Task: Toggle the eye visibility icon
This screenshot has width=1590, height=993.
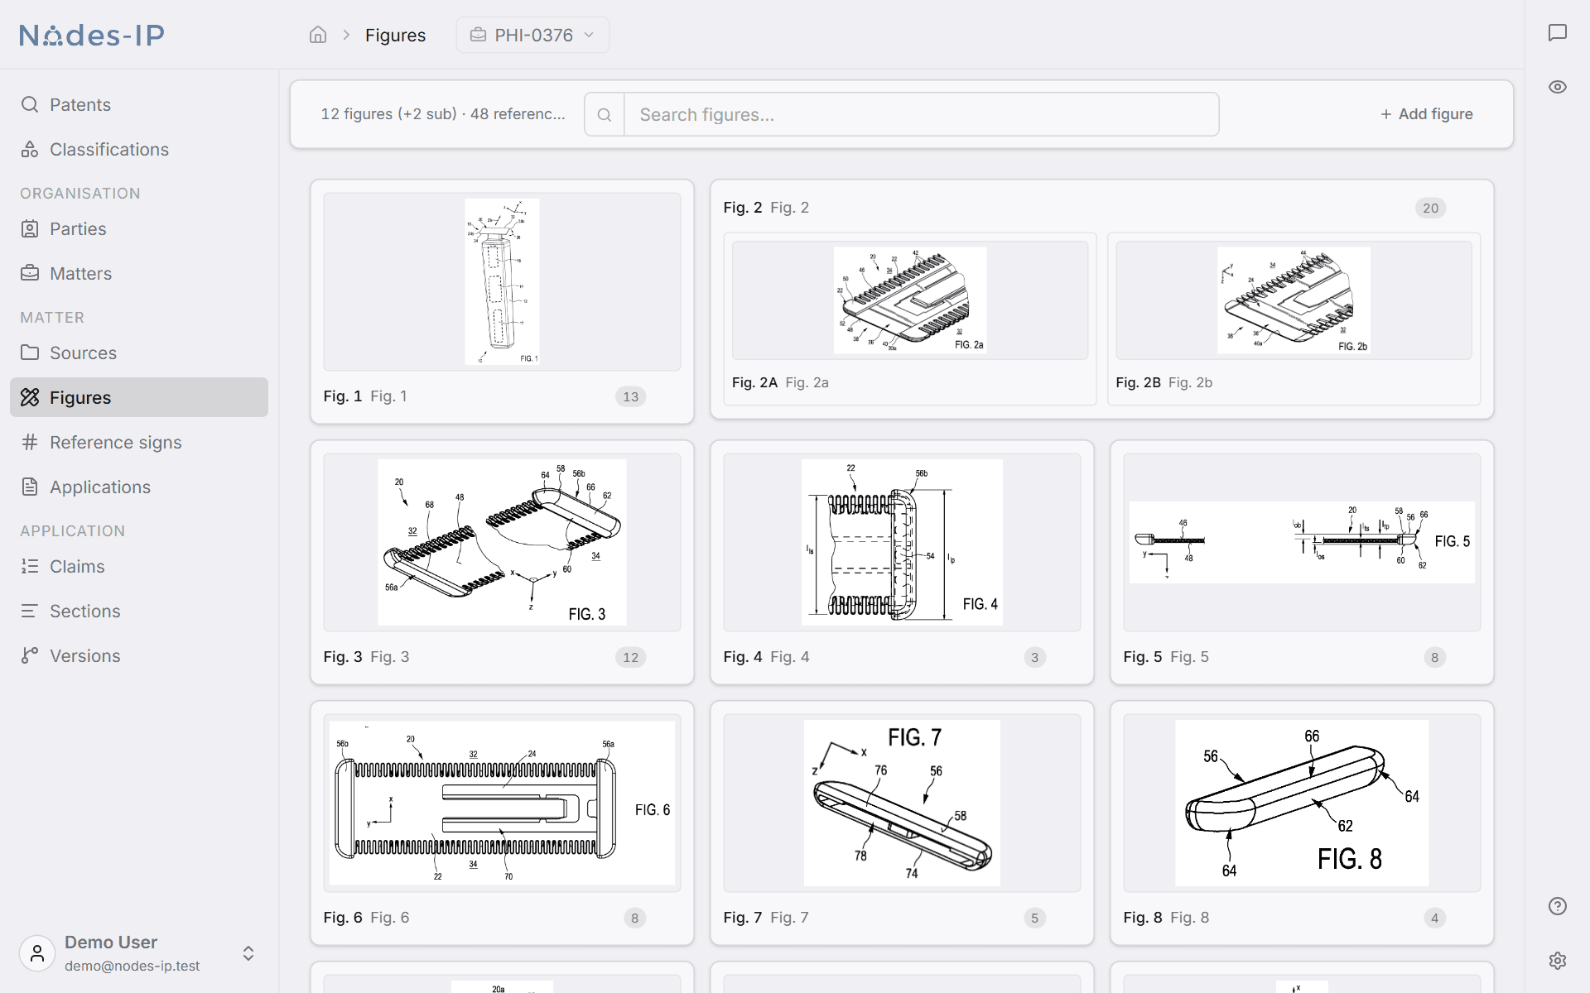Action: click(1558, 87)
